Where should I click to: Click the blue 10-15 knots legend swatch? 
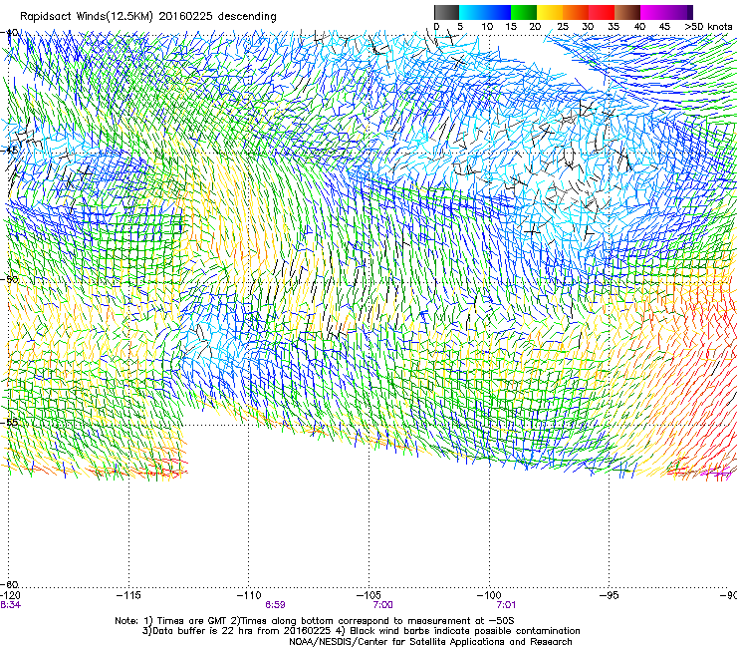498,12
